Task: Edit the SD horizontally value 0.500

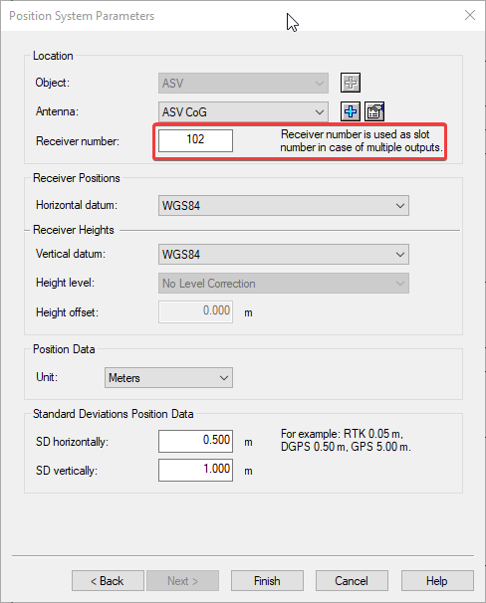Action: click(195, 441)
